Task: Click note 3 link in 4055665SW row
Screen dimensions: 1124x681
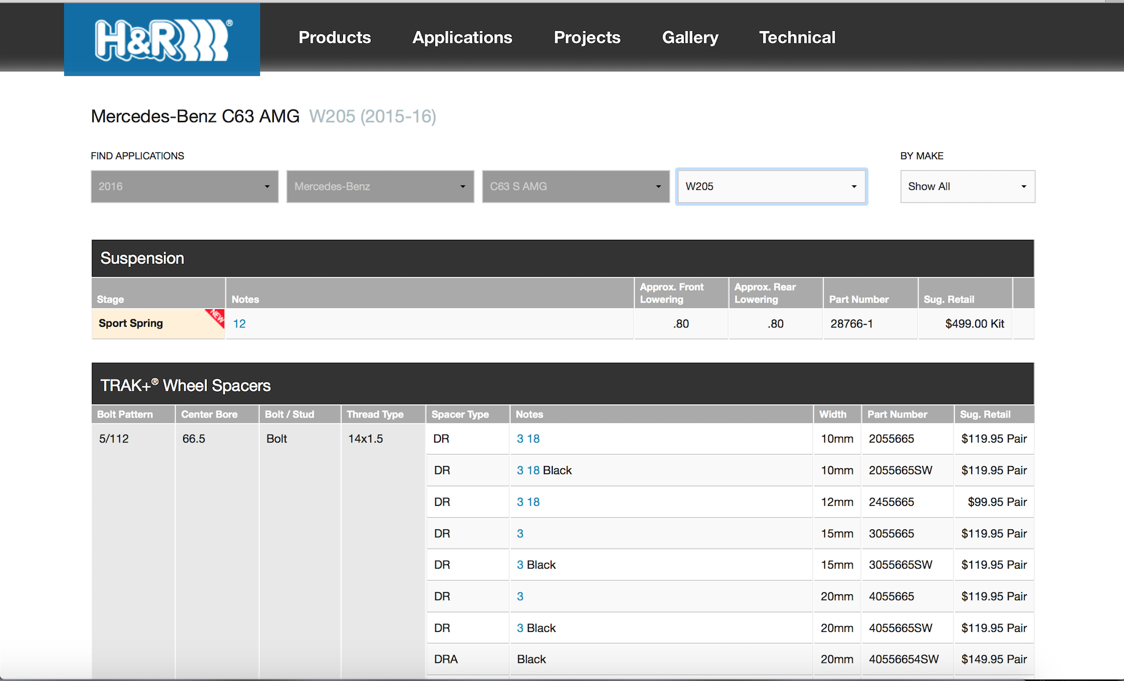Action: (x=520, y=628)
